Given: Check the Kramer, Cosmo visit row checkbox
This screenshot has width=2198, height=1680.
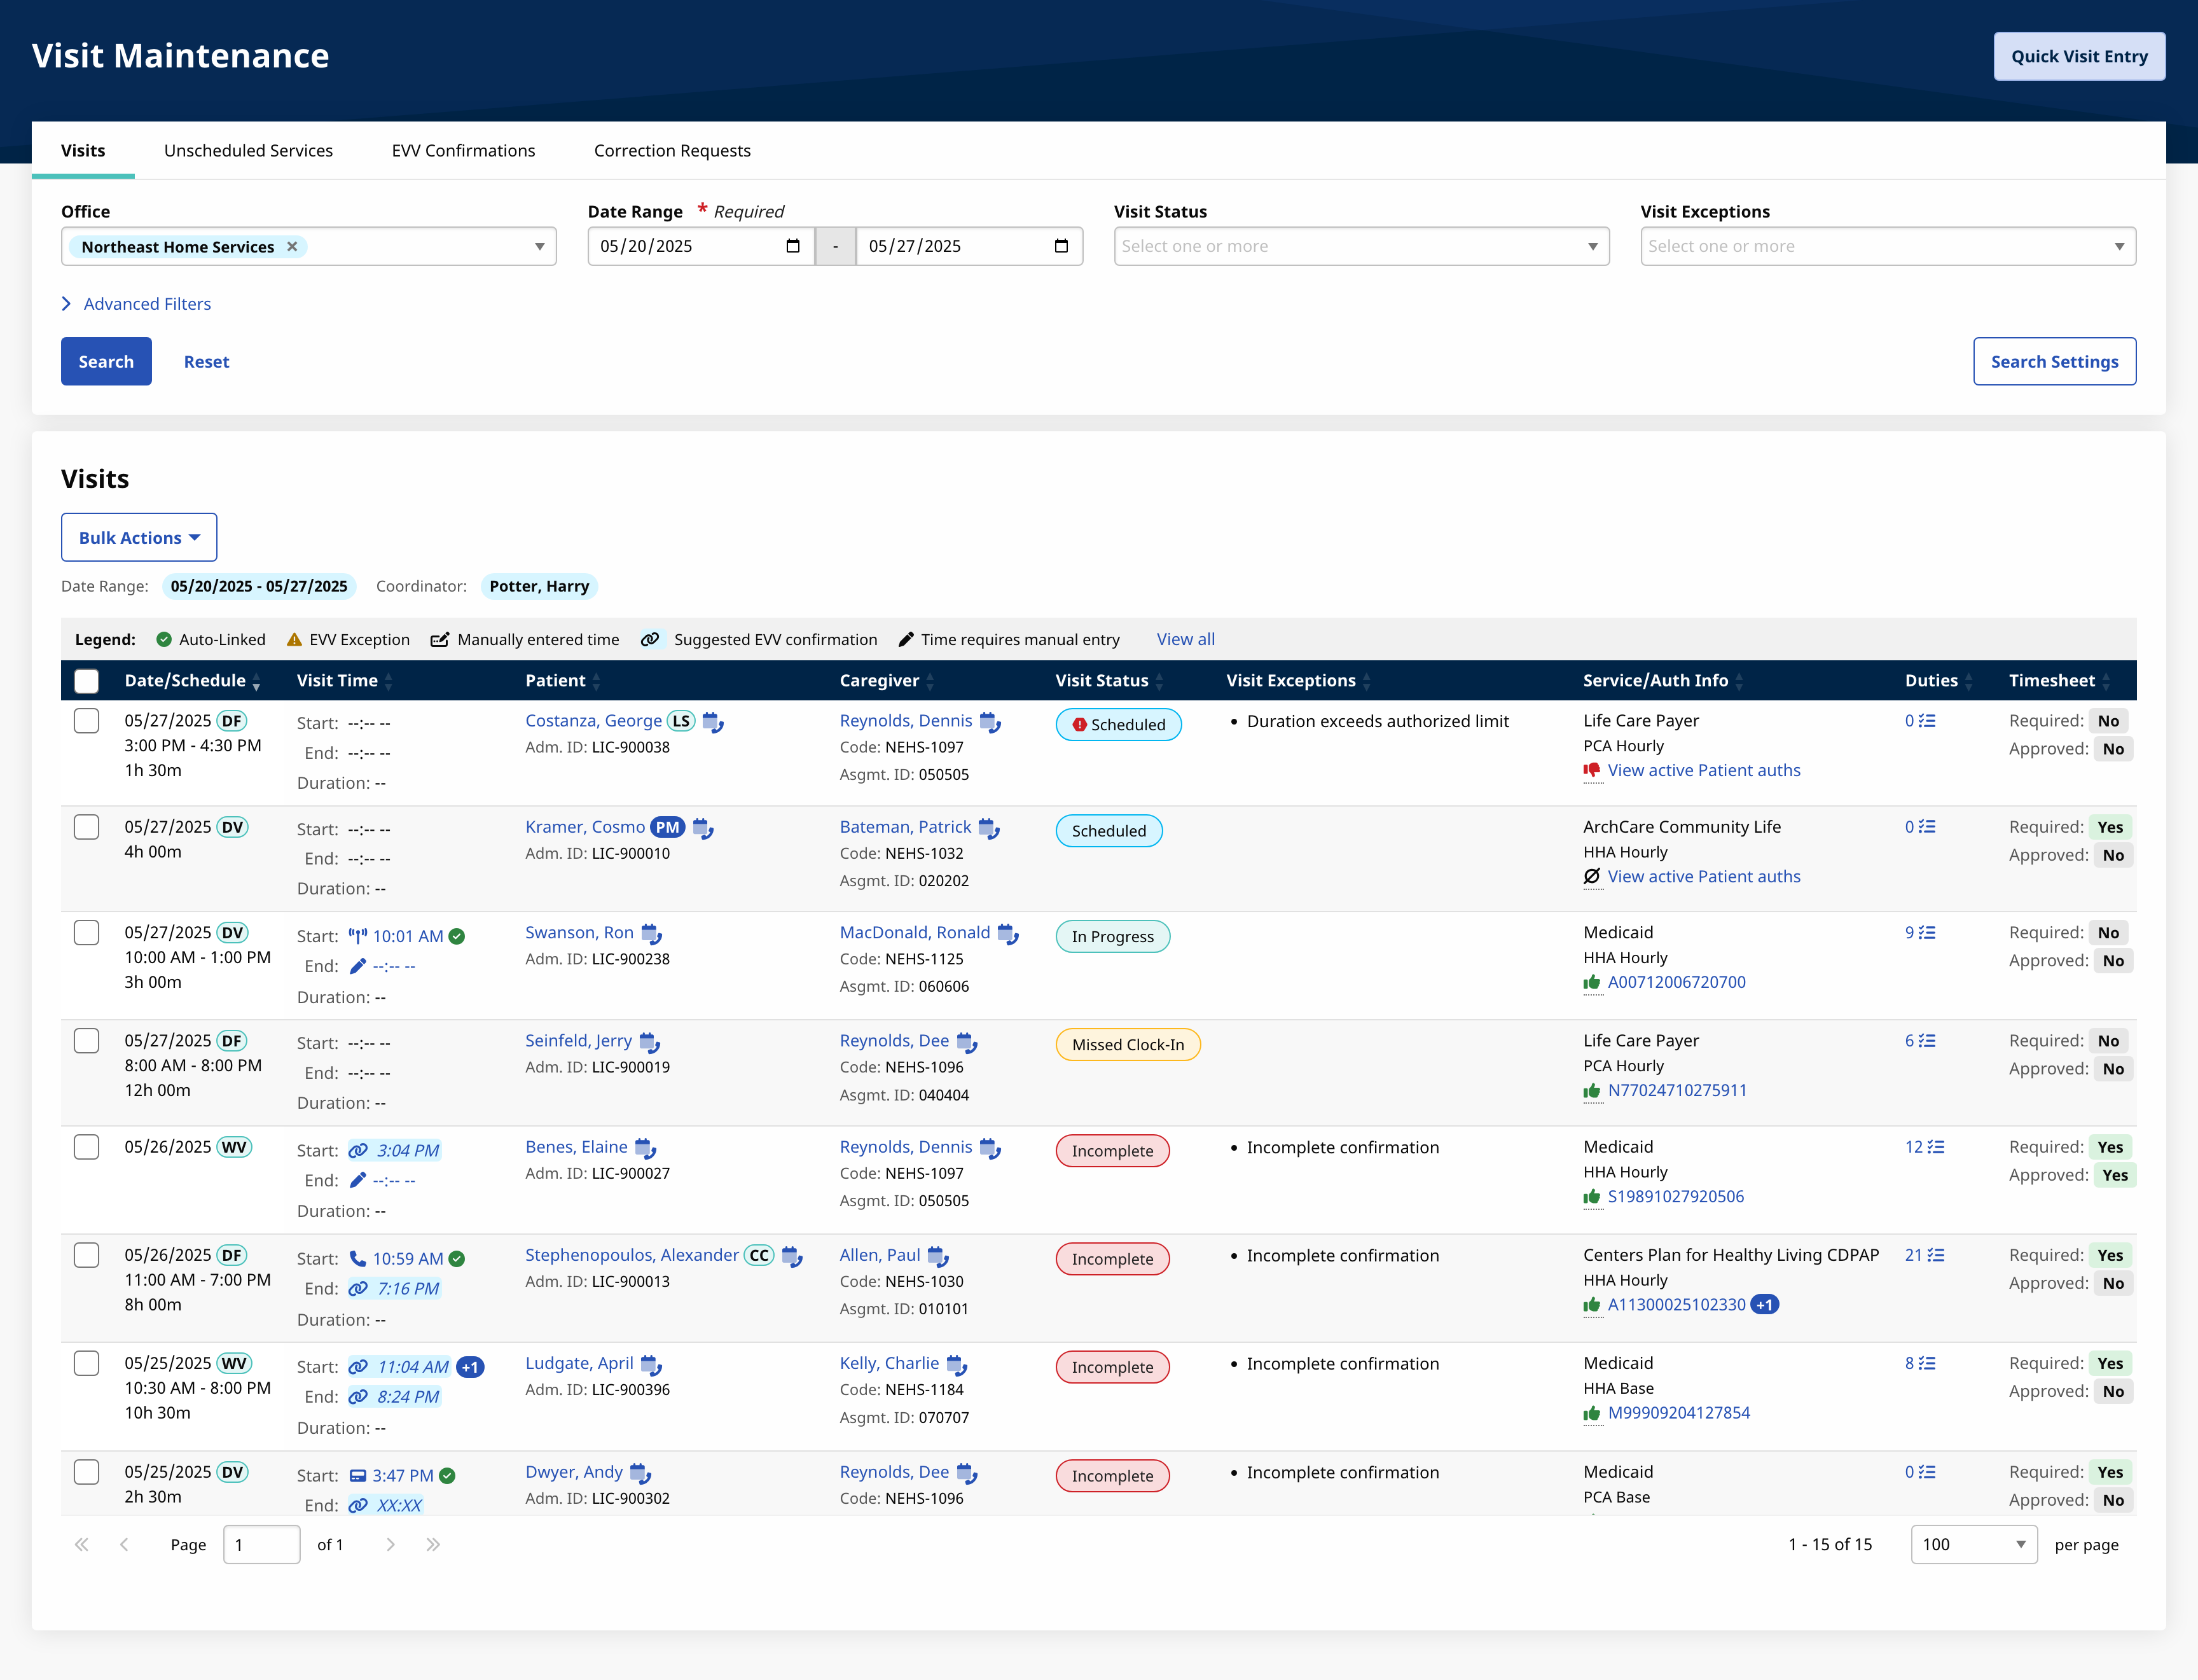Looking at the screenshot, I should [x=87, y=827].
